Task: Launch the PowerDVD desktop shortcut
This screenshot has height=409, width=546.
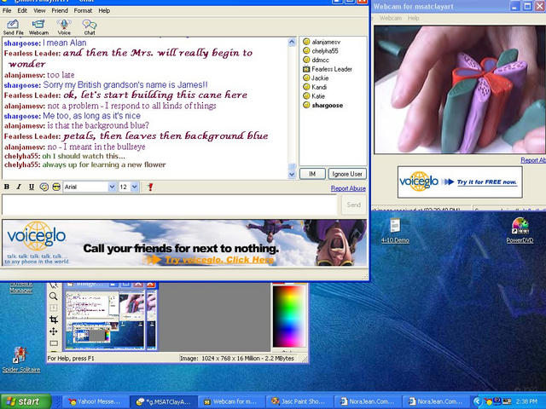Action: pyautogui.click(x=520, y=230)
